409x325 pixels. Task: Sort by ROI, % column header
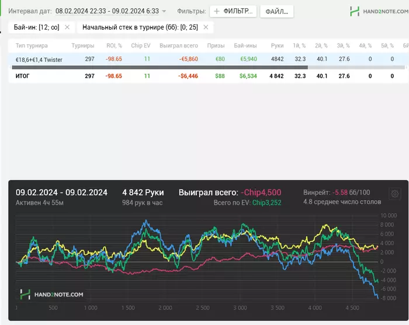(114, 46)
